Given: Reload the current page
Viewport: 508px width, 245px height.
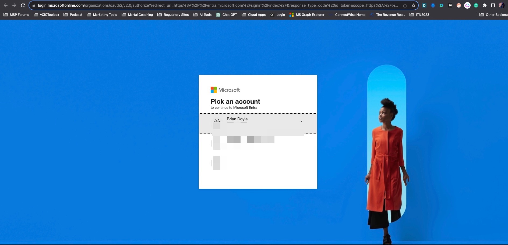Looking at the screenshot, I should point(23,5).
